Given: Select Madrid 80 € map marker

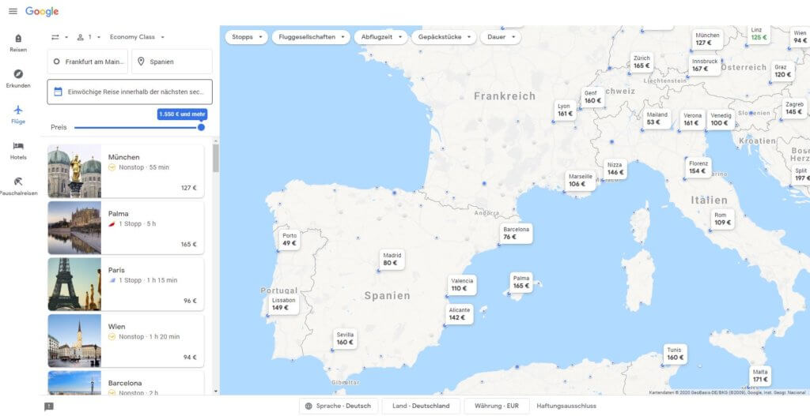Looking at the screenshot, I should click(392, 259).
